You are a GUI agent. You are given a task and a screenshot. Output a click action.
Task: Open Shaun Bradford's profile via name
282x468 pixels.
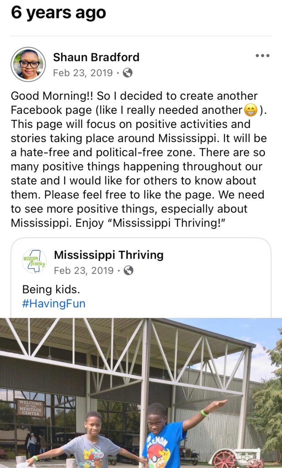coord(96,57)
